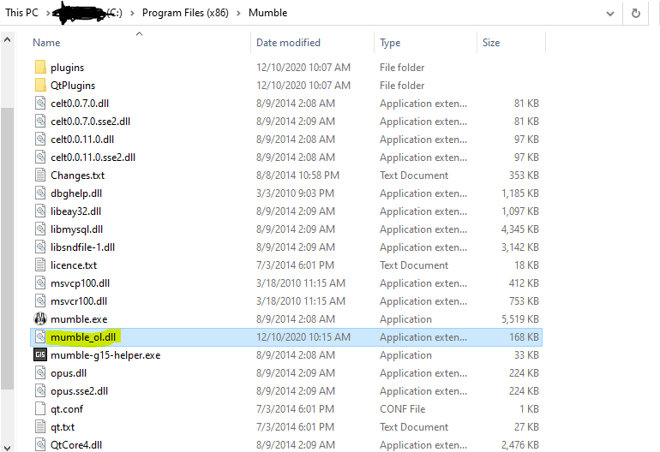Select the celt0.0.7.0.dll file icon

(x=40, y=104)
